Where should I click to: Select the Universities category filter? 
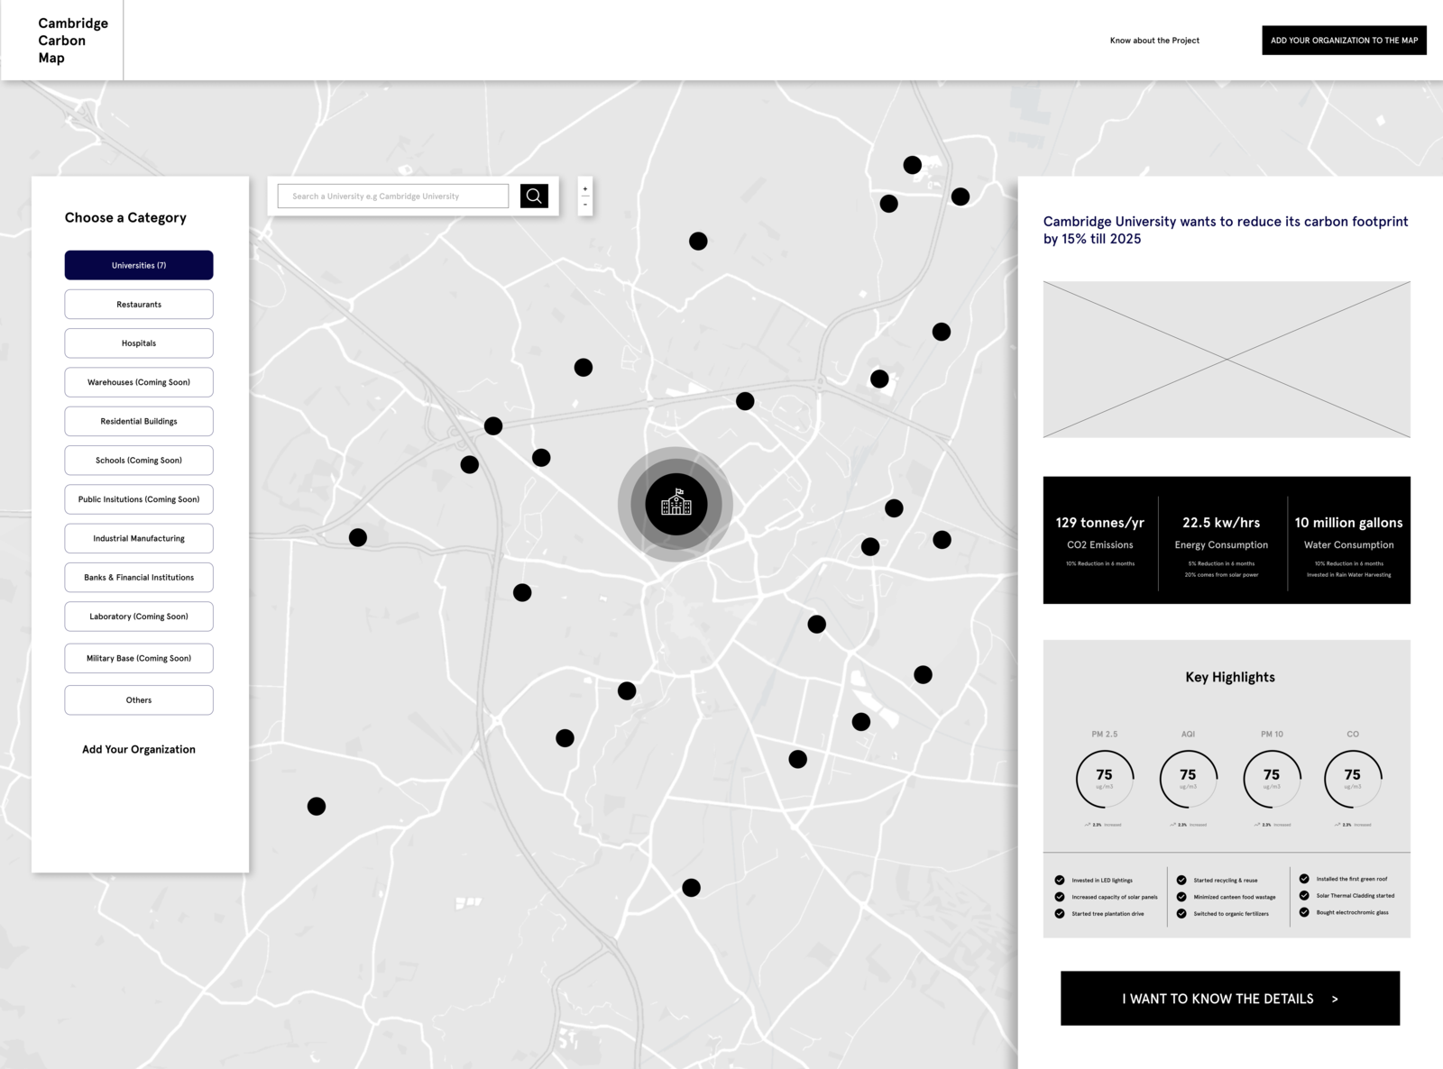(138, 265)
